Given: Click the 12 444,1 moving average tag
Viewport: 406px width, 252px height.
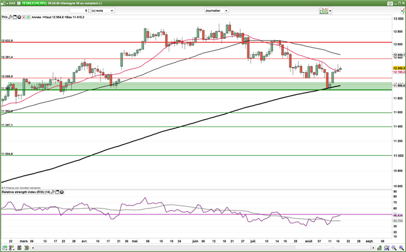Looking at the screenshot, I should tap(399, 55).
